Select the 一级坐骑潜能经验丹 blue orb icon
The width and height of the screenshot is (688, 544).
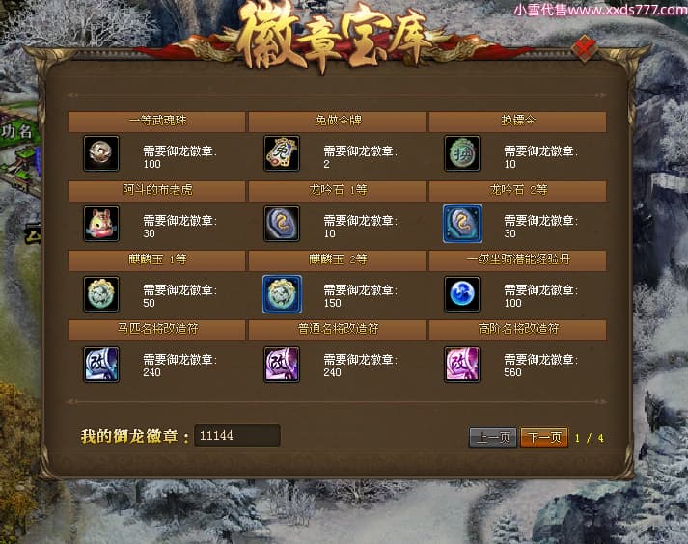pyautogui.click(x=462, y=294)
